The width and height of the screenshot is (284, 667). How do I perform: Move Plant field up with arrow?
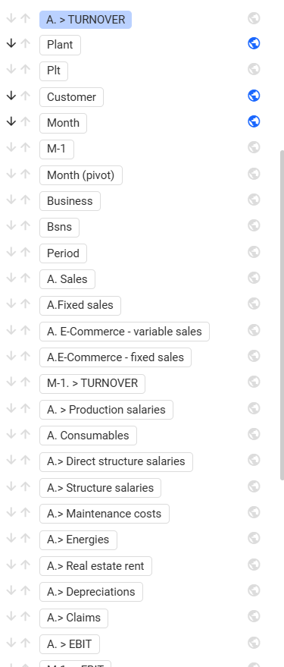click(x=26, y=43)
